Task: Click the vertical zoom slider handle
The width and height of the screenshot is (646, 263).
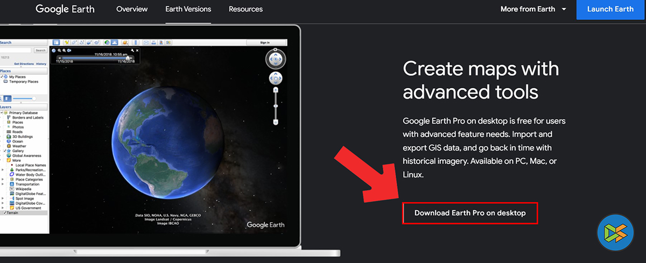Action: pos(276,106)
